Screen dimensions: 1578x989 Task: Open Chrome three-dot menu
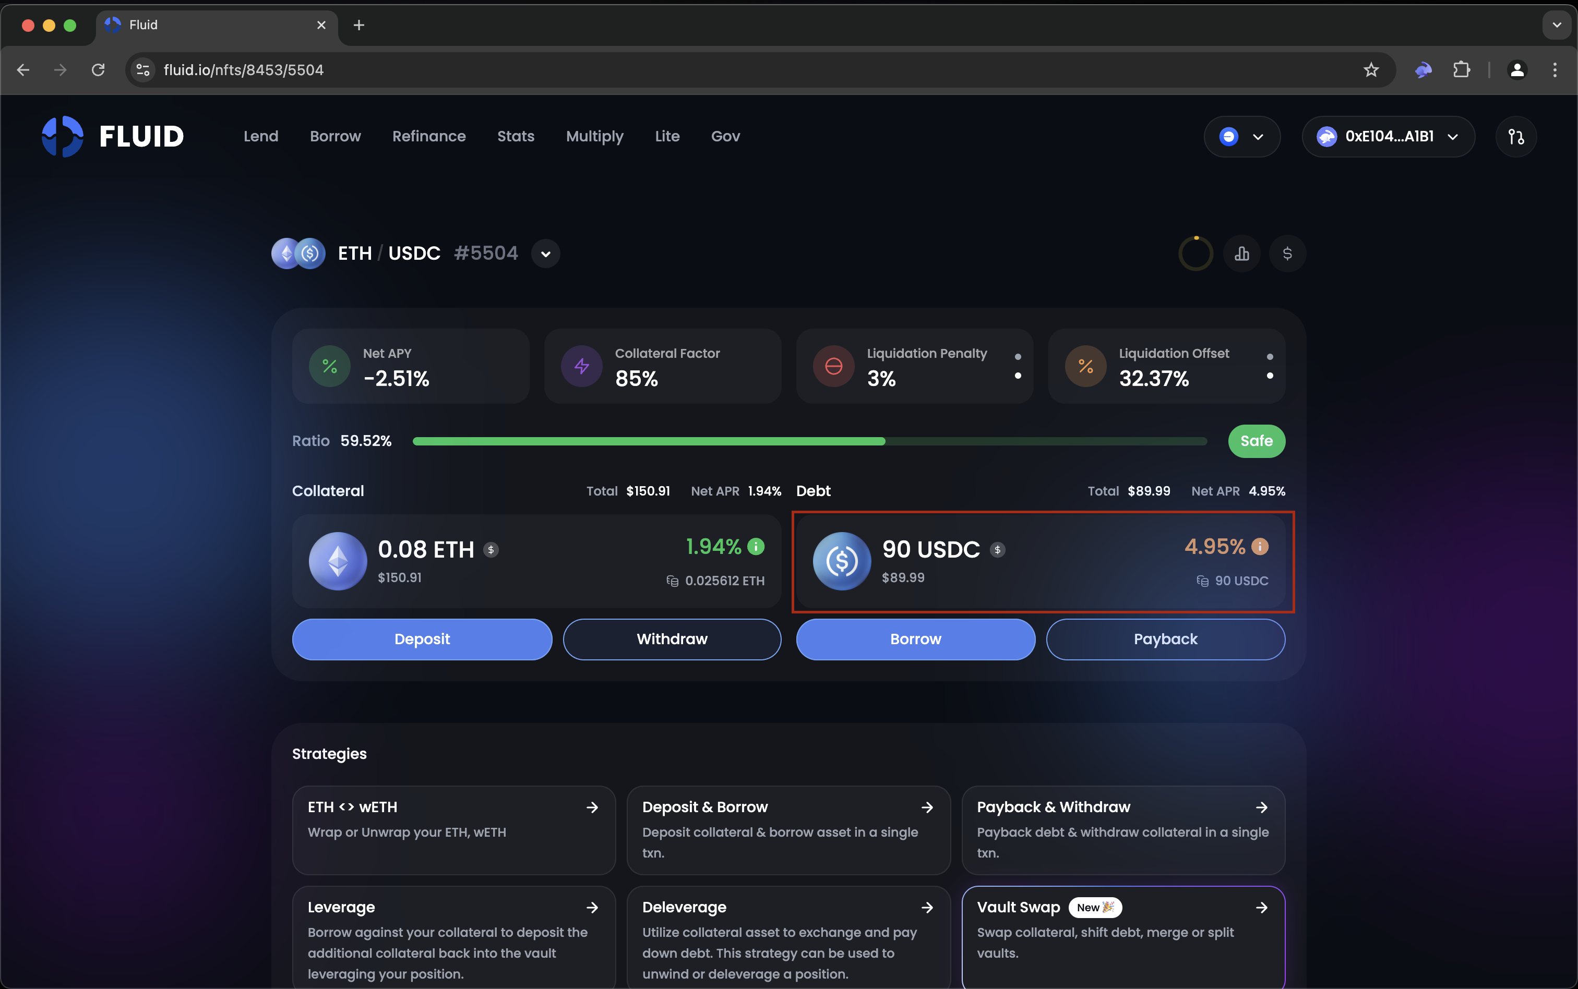(x=1555, y=70)
